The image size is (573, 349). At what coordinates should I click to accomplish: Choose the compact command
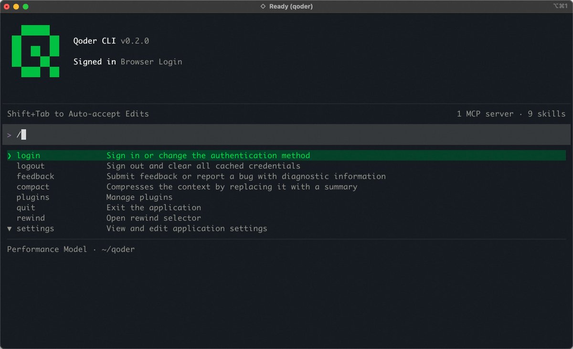point(33,187)
